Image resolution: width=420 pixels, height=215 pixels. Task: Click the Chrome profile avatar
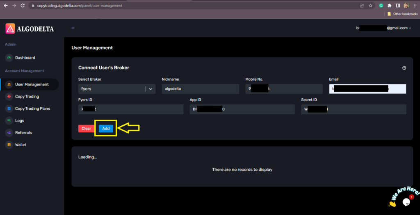[x=406, y=6]
